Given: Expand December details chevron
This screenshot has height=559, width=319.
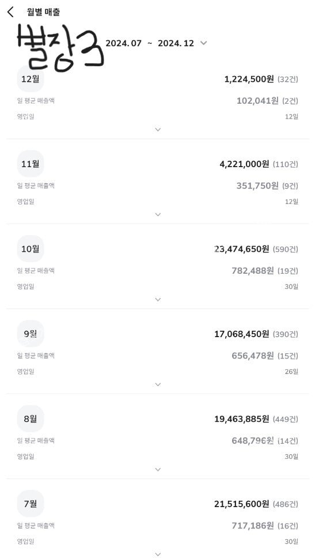Looking at the screenshot, I should click(158, 130).
